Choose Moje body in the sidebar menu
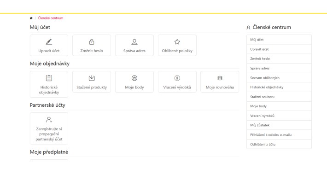 [279, 106]
